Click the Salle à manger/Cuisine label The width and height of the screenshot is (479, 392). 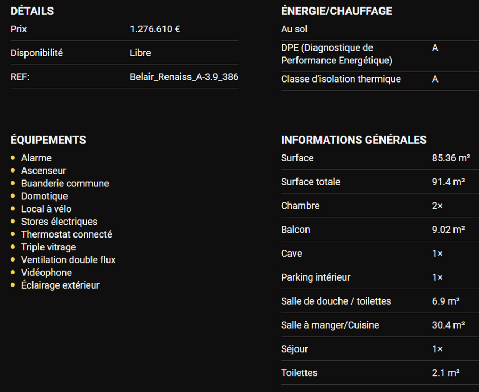[330, 325]
